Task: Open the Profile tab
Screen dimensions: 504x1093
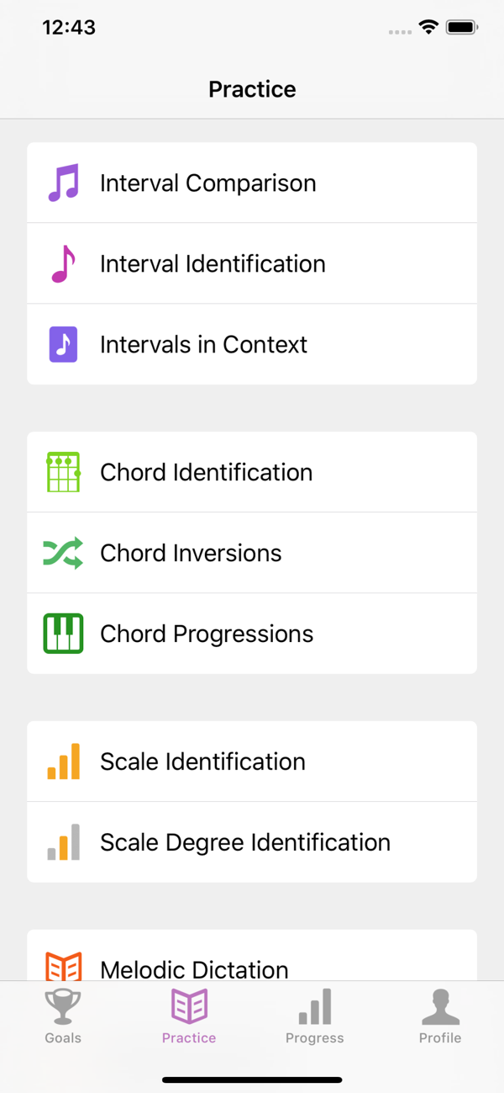Action: (x=440, y=1016)
